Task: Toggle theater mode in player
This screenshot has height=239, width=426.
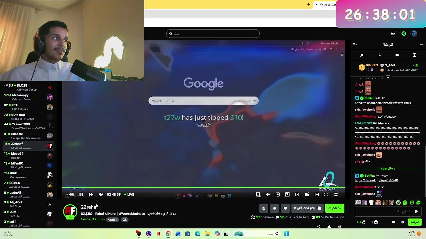Action: (317, 195)
